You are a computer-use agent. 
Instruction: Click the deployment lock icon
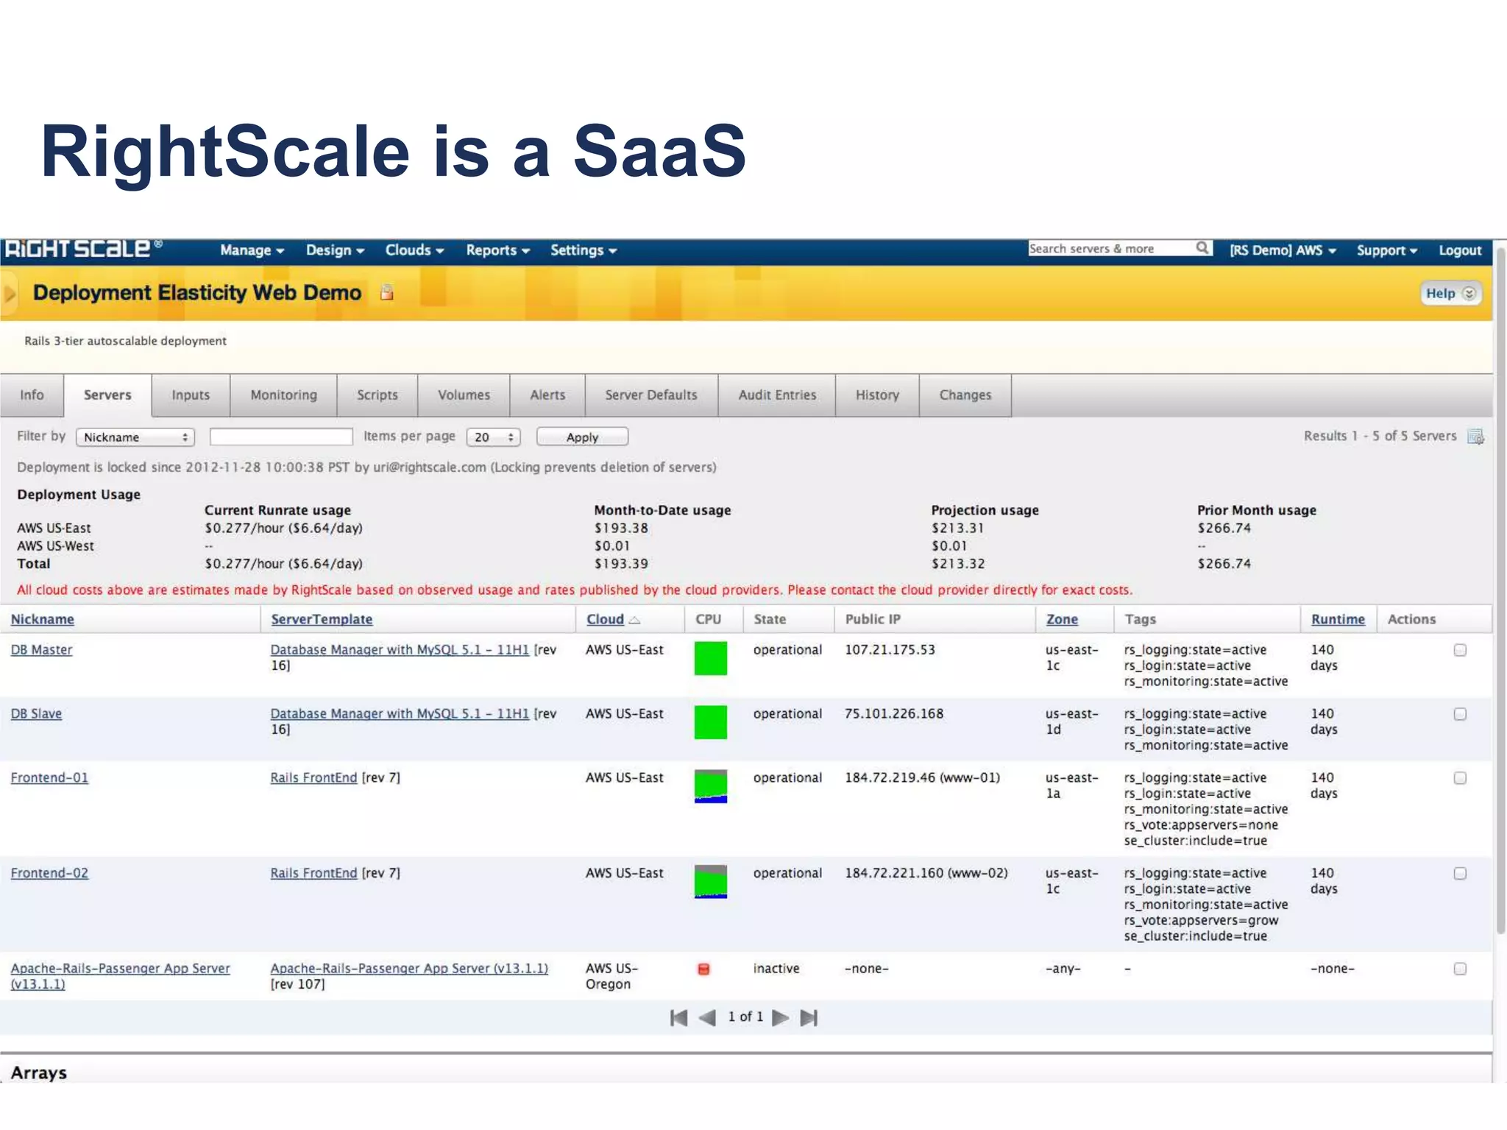point(386,293)
